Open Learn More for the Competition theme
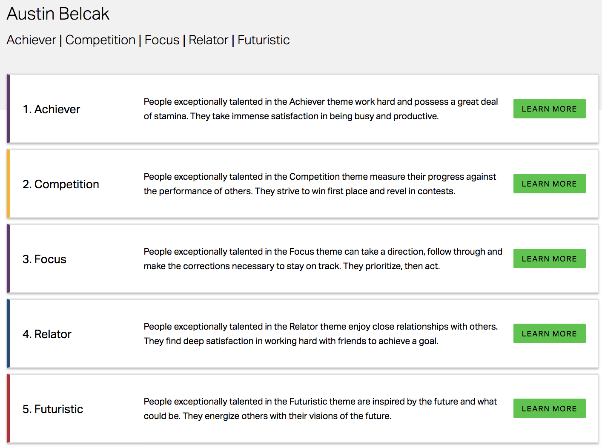Viewport: 602px width, 448px height. [x=549, y=184]
